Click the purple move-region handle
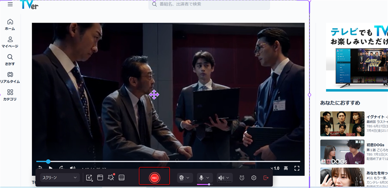The height and width of the screenshot is (188, 388). click(x=154, y=94)
